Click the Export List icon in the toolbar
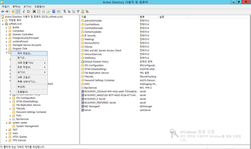This screenshot has height=149, width=251. coord(48,11)
